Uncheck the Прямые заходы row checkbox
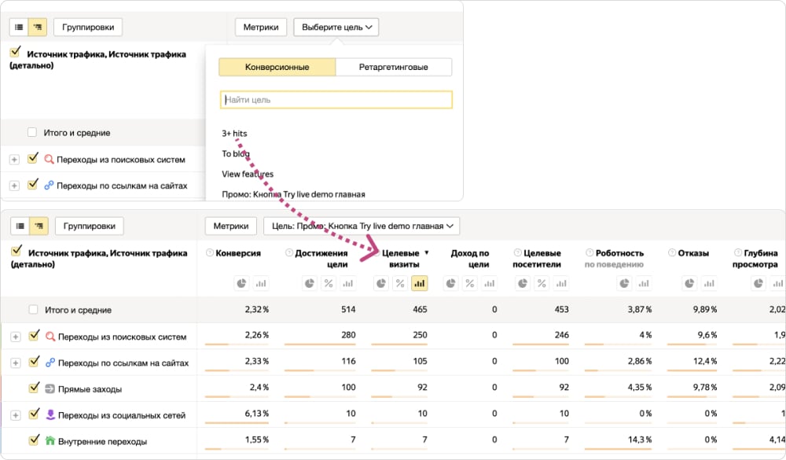This screenshot has width=786, height=460. point(33,388)
